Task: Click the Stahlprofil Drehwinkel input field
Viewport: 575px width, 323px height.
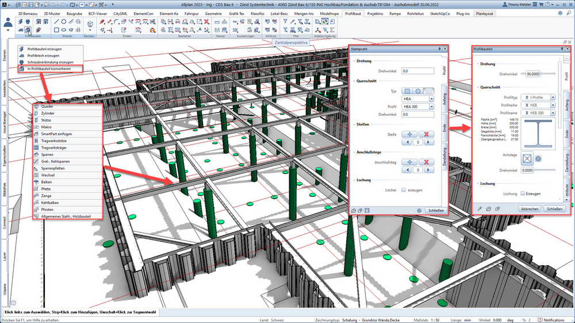Action: coord(417,71)
